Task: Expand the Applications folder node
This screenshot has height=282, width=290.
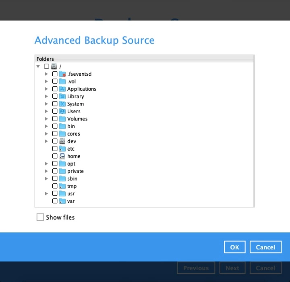Action: pos(46,89)
